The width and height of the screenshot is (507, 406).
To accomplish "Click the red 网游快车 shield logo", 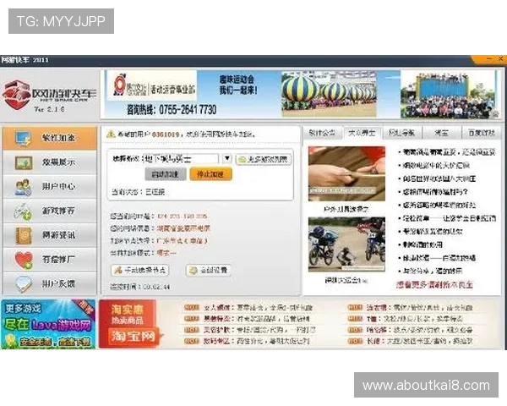I will pos(16,94).
